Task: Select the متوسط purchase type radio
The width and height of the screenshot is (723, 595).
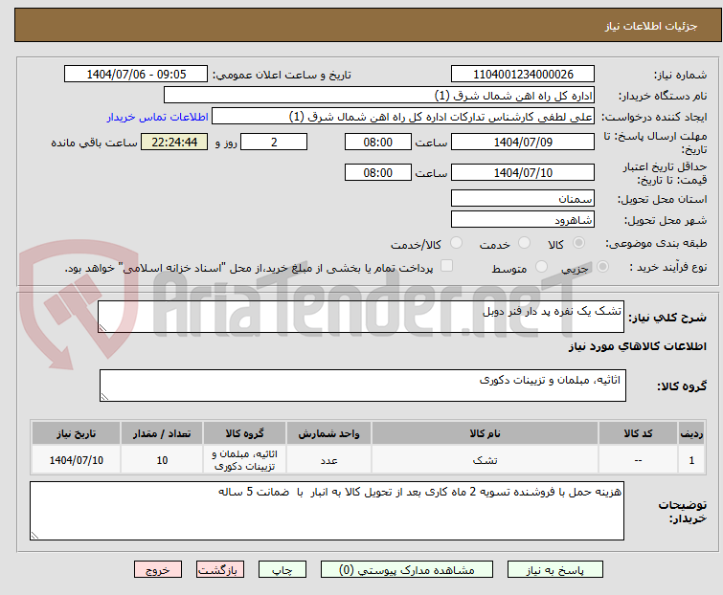Action: [x=541, y=267]
